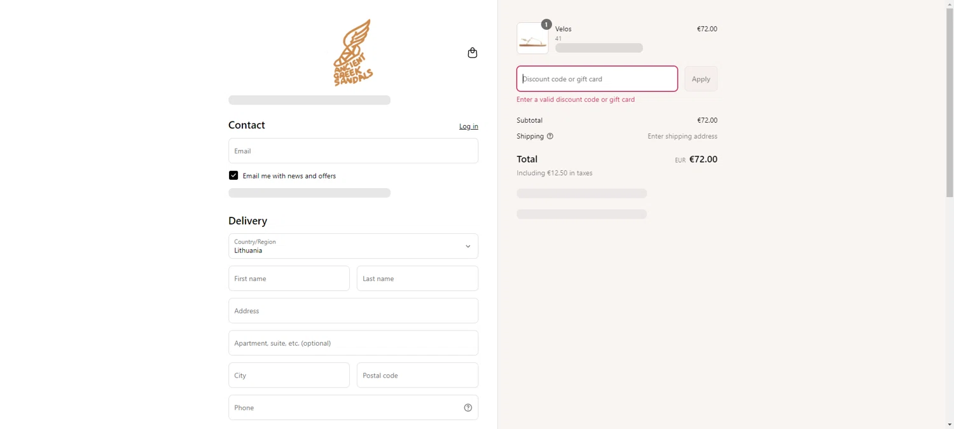The height and width of the screenshot is (429, 954).
Task: Click the Ancient Greek Sandals logo
Action: click(353, 53)
